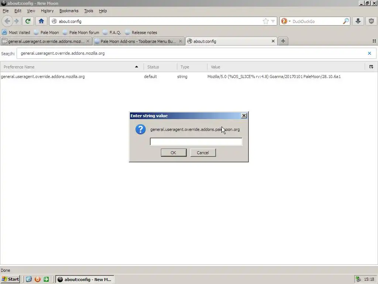Viewport: 378px width, 284px height.
Task: Open the Edit menu
Action: 18,11
